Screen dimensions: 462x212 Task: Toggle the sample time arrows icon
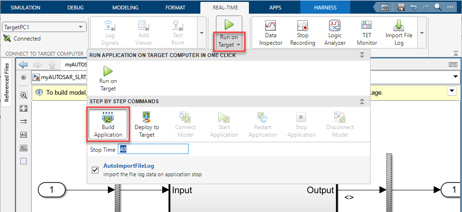(x=24, y=122)
